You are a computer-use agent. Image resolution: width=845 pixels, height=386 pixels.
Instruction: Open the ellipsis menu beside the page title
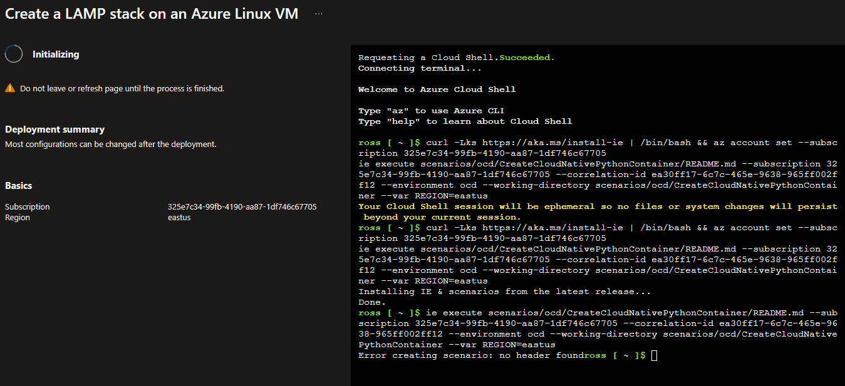(x=319, y=14)
